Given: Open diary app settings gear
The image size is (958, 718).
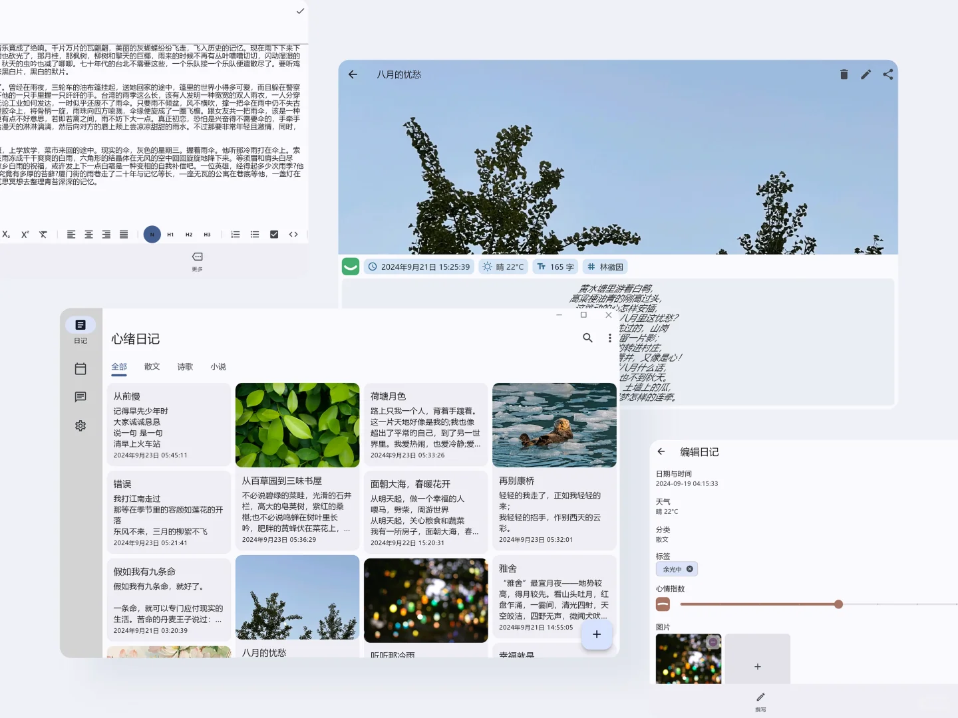Looking at the screenshot, I should (80, 425).
